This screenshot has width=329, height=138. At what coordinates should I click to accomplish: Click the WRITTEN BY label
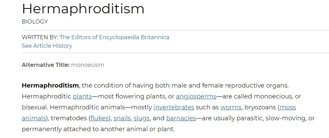[40, 37]
